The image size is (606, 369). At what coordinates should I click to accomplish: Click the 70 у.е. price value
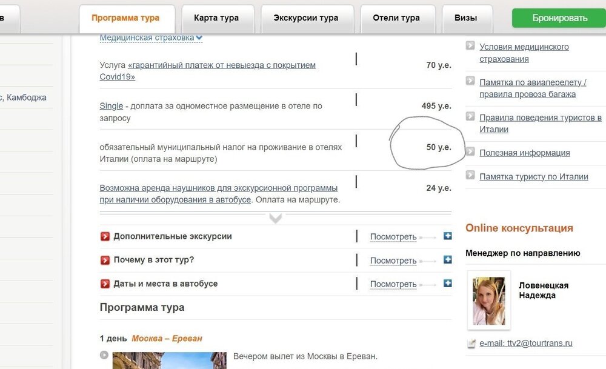click(439, 65)
